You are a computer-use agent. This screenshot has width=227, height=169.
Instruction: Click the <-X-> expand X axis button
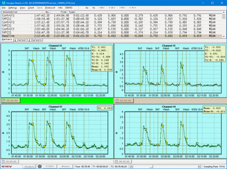[112, 8]
